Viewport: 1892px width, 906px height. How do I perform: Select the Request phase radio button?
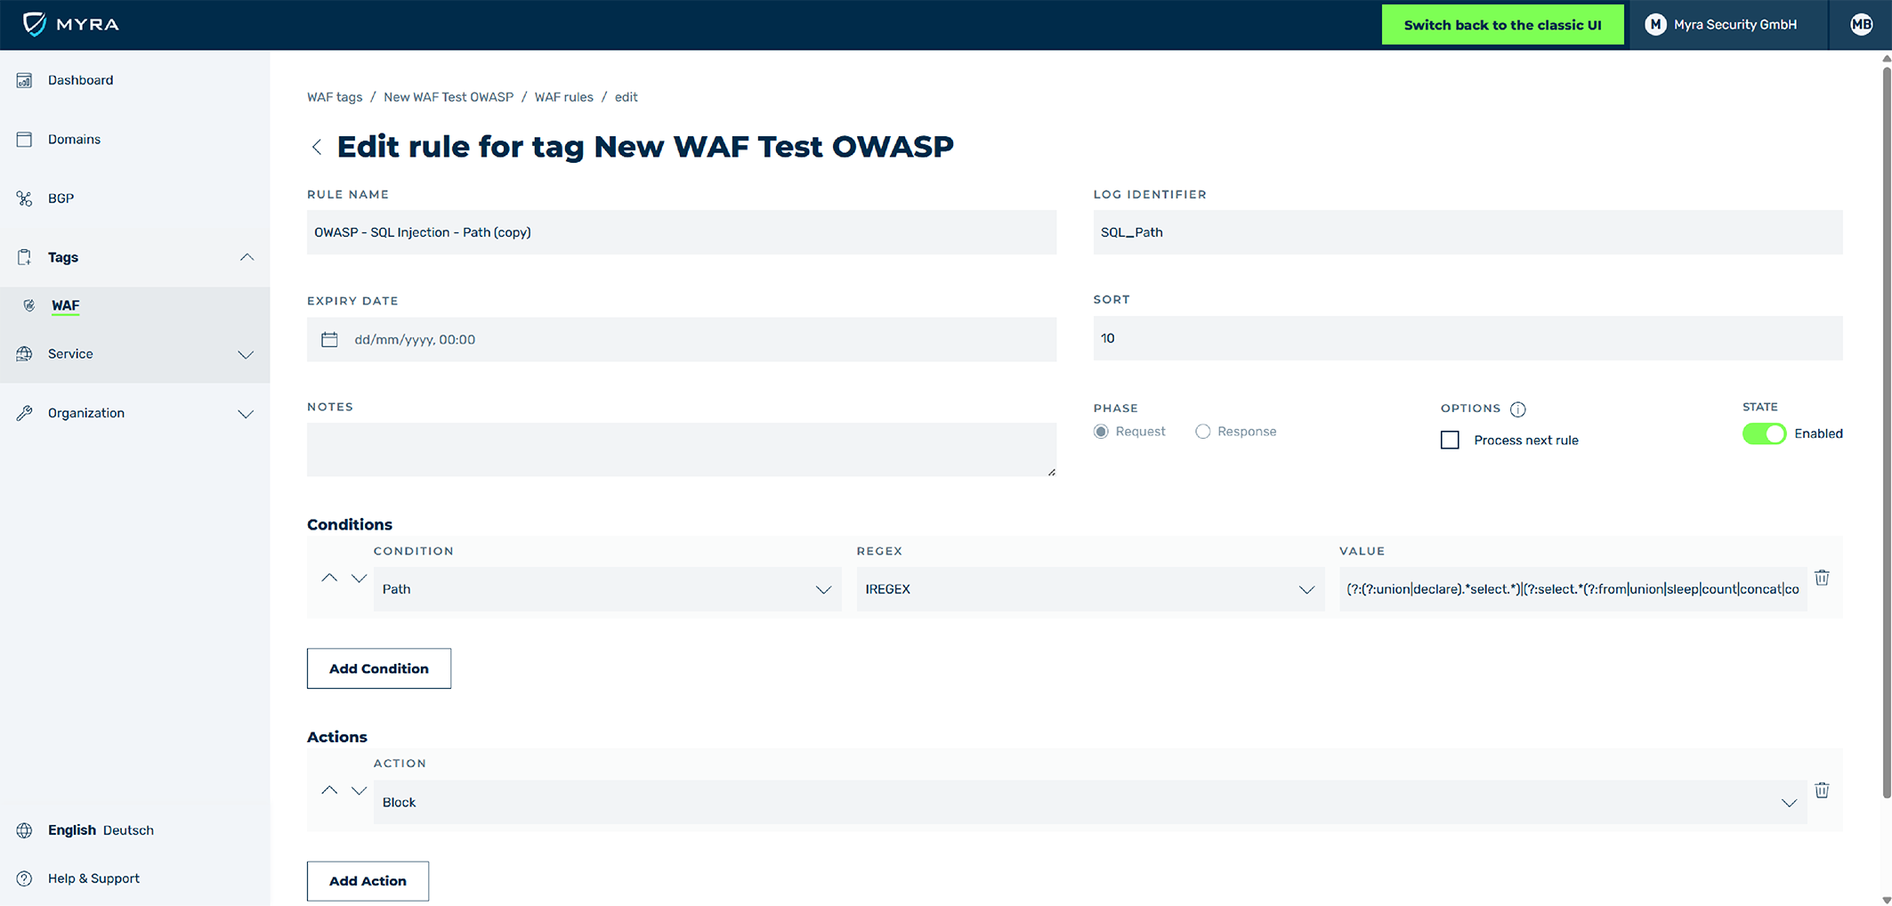pos(1101,432)
